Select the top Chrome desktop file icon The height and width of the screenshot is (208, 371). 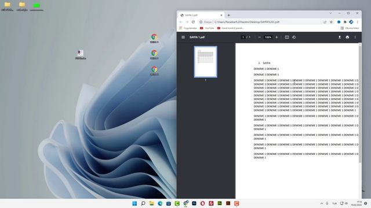pyautogui.click(x=154, y=39)
